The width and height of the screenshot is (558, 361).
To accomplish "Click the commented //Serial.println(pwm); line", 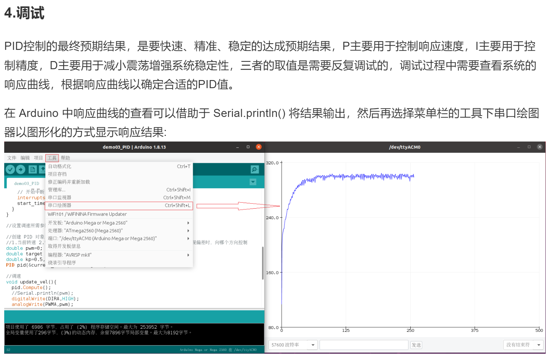I will pyautogui.click(x=43, y=293).
